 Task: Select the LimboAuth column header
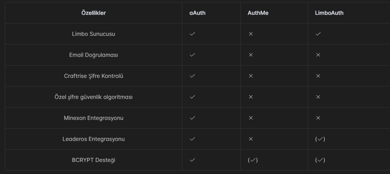pos(329,13)
